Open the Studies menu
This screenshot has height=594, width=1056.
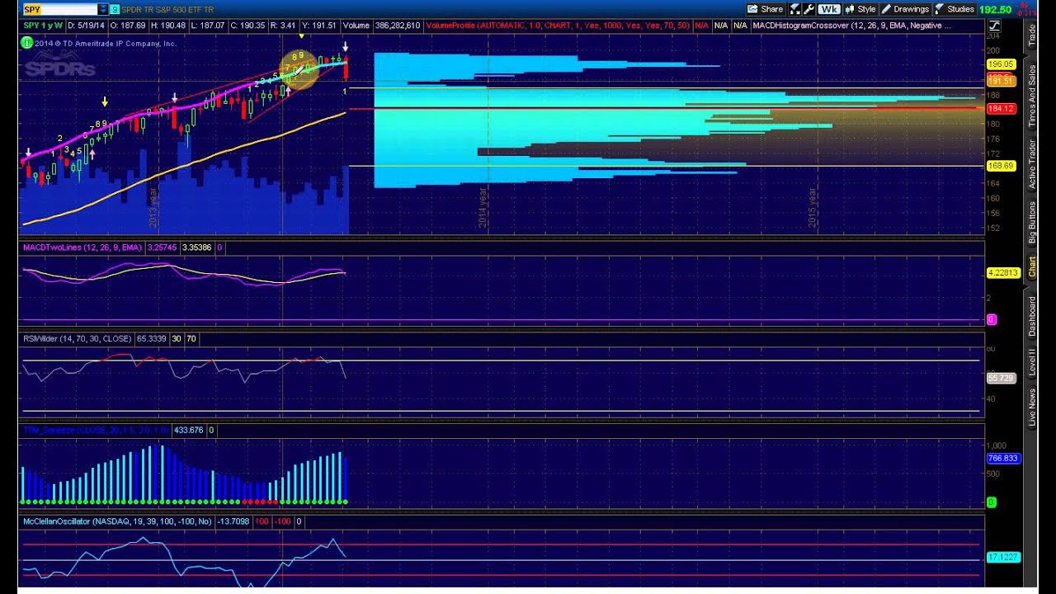954,9
